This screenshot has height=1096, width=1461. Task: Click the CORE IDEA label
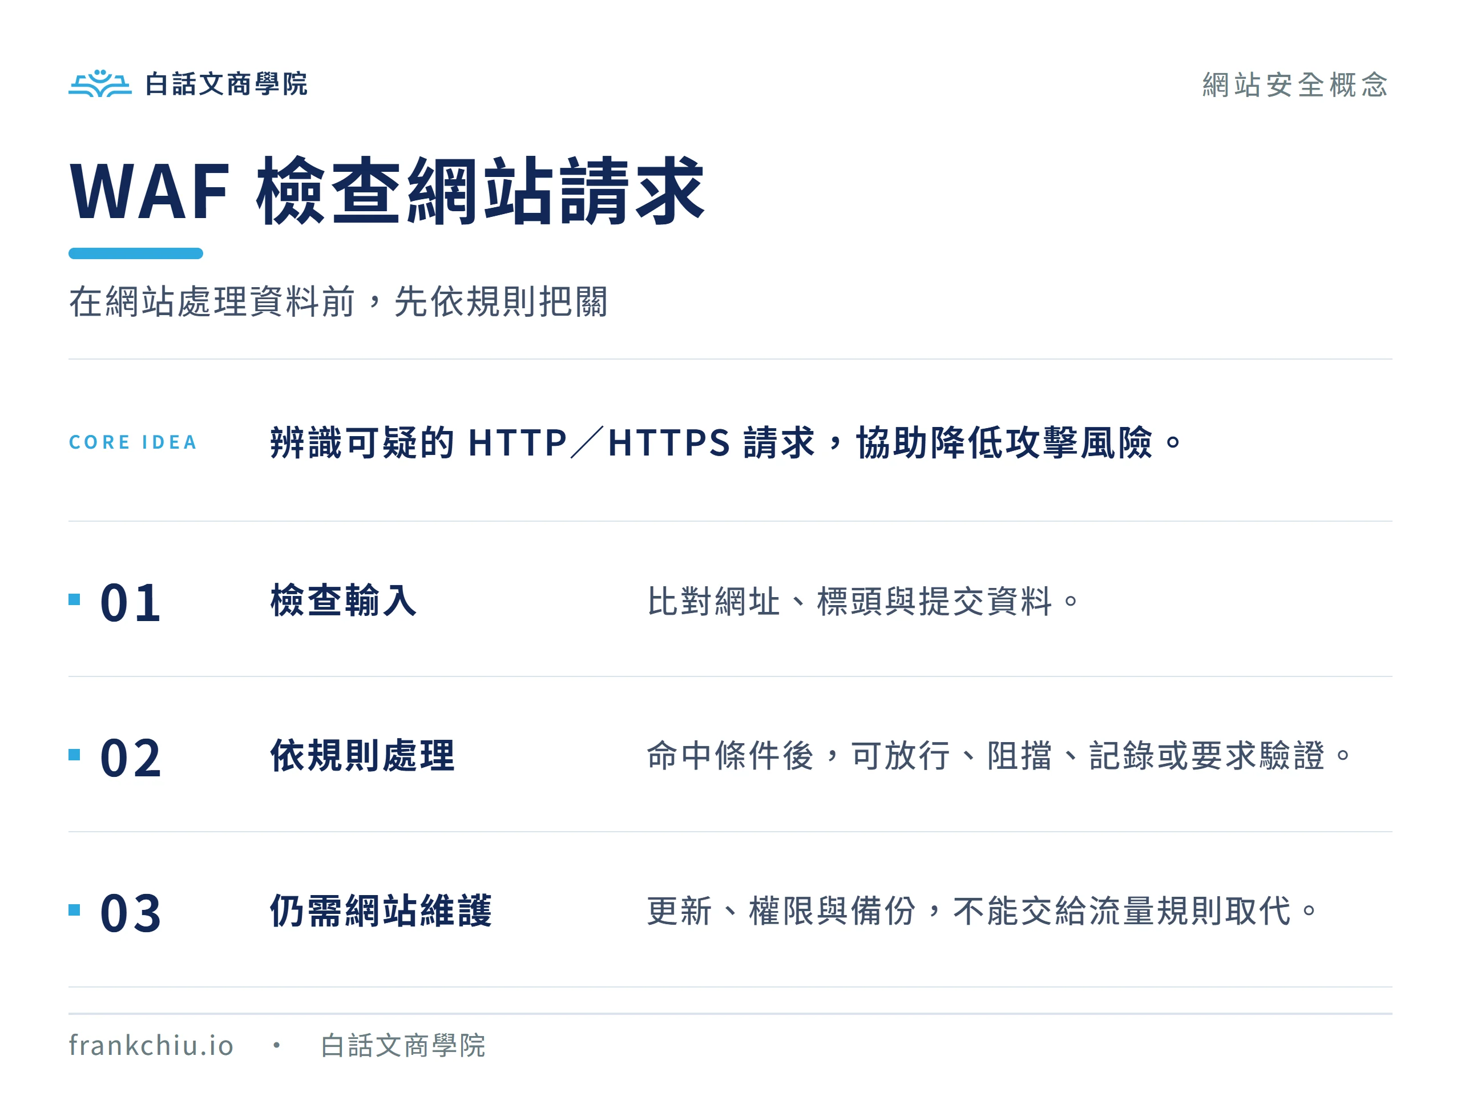point(133,442)
